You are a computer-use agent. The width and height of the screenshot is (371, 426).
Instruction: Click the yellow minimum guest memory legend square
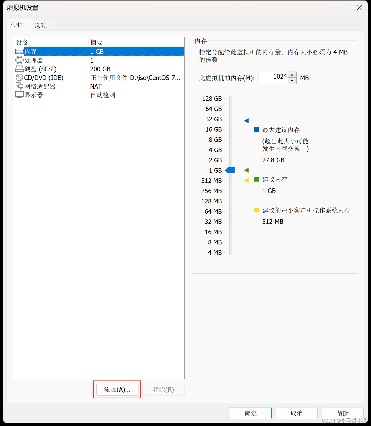pos(256,210)
